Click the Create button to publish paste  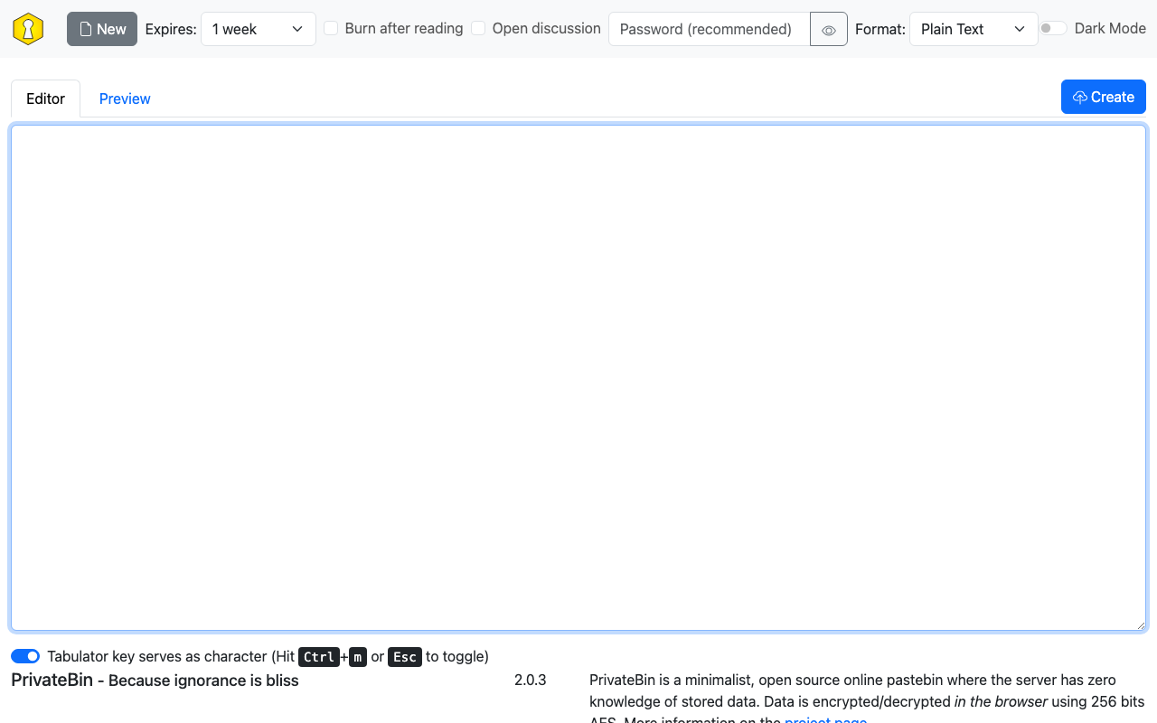[x=1103, y=97]
